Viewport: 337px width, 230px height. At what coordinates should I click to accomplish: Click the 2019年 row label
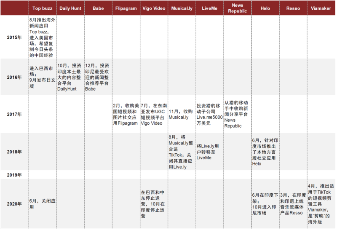point(14,175)
